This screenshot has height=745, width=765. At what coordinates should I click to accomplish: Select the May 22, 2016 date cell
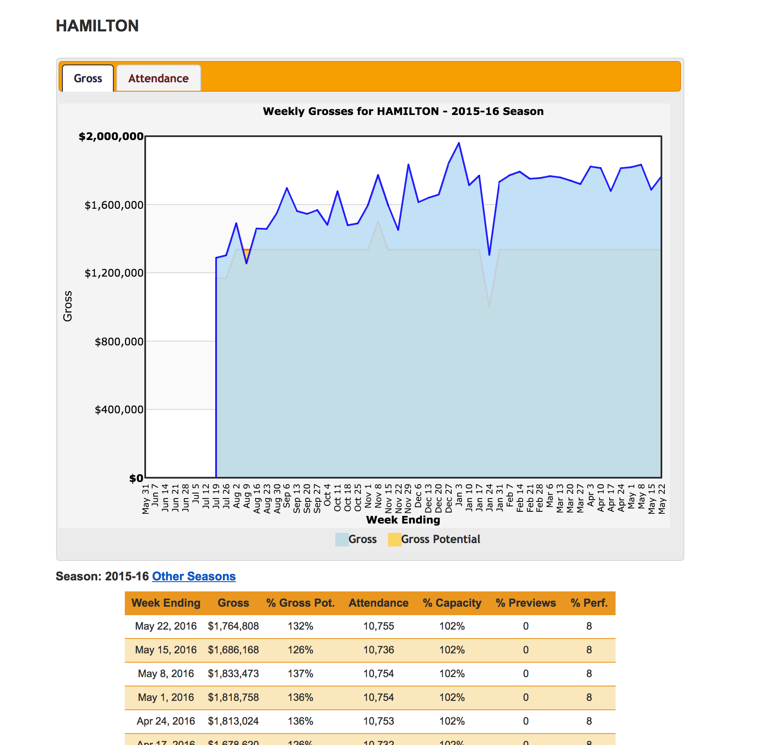click(x=166, y=626)
